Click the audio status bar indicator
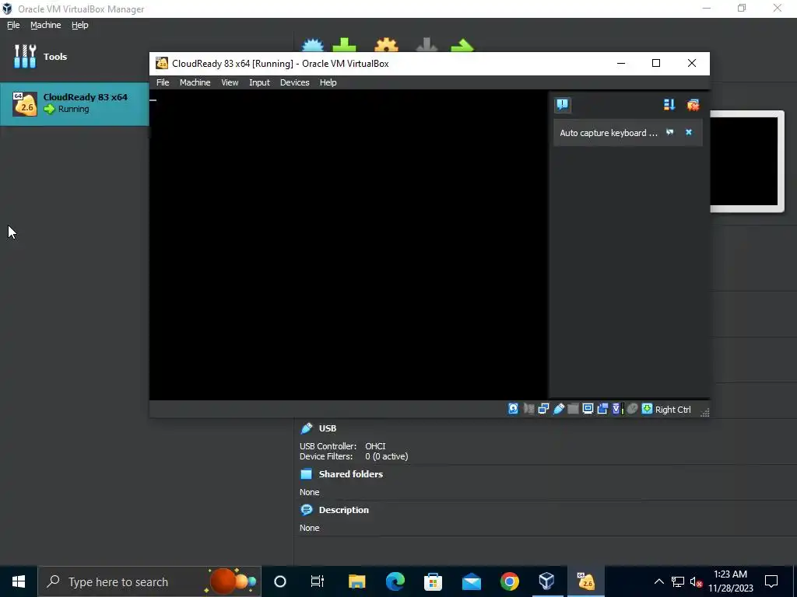Screen dimensions: 797x597 click(x=528, y=409)
